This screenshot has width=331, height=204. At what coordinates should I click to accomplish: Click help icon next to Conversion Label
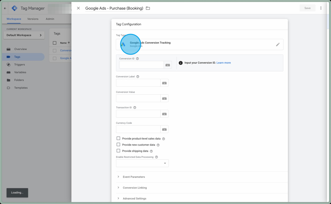point(138,76)
